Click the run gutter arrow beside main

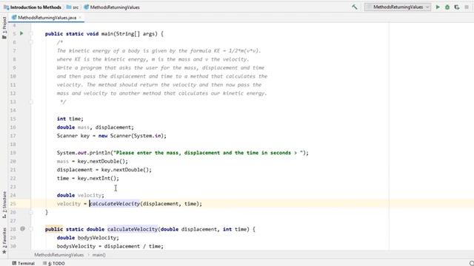tap(21, 33)
